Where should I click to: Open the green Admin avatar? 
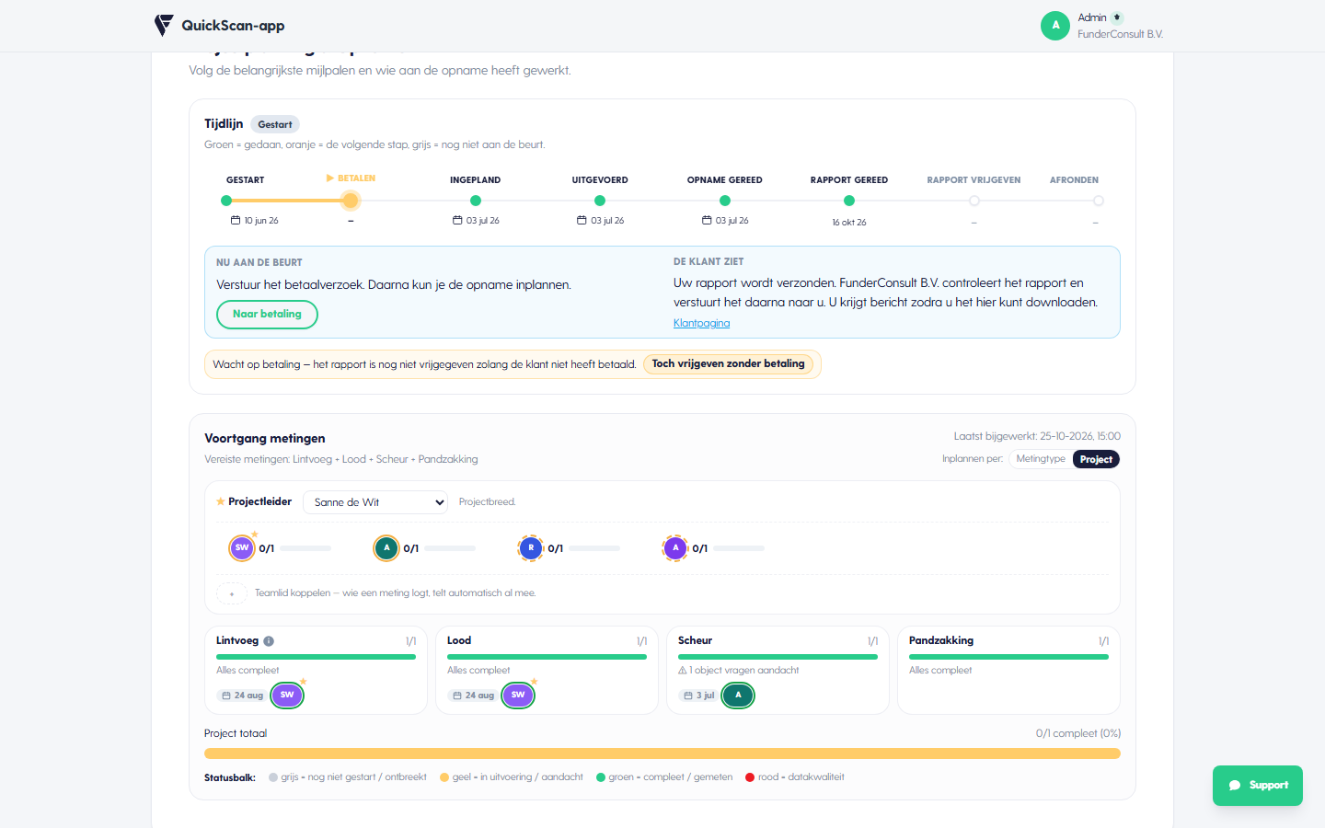(1055, 26)
